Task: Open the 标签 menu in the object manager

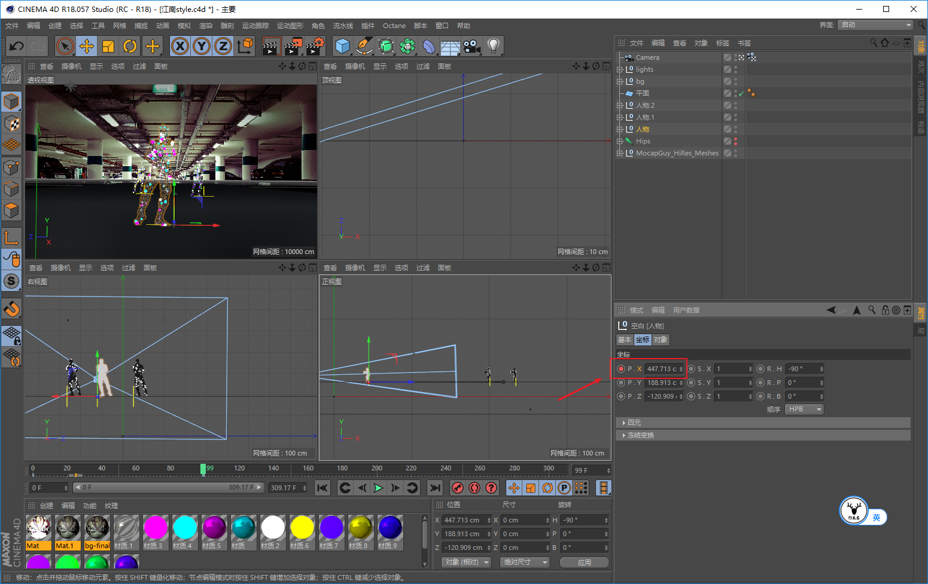Action: click(723, 43)
